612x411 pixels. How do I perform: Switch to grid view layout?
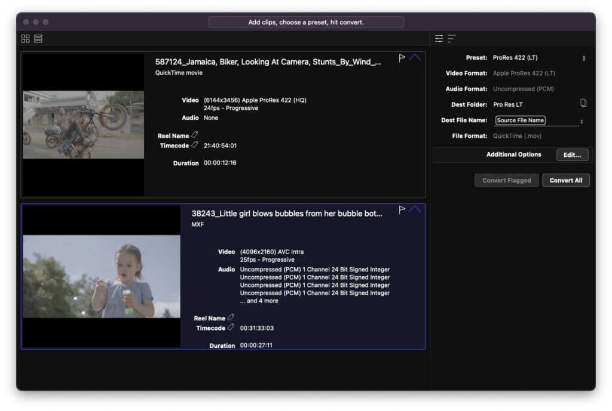coord(25,38)
